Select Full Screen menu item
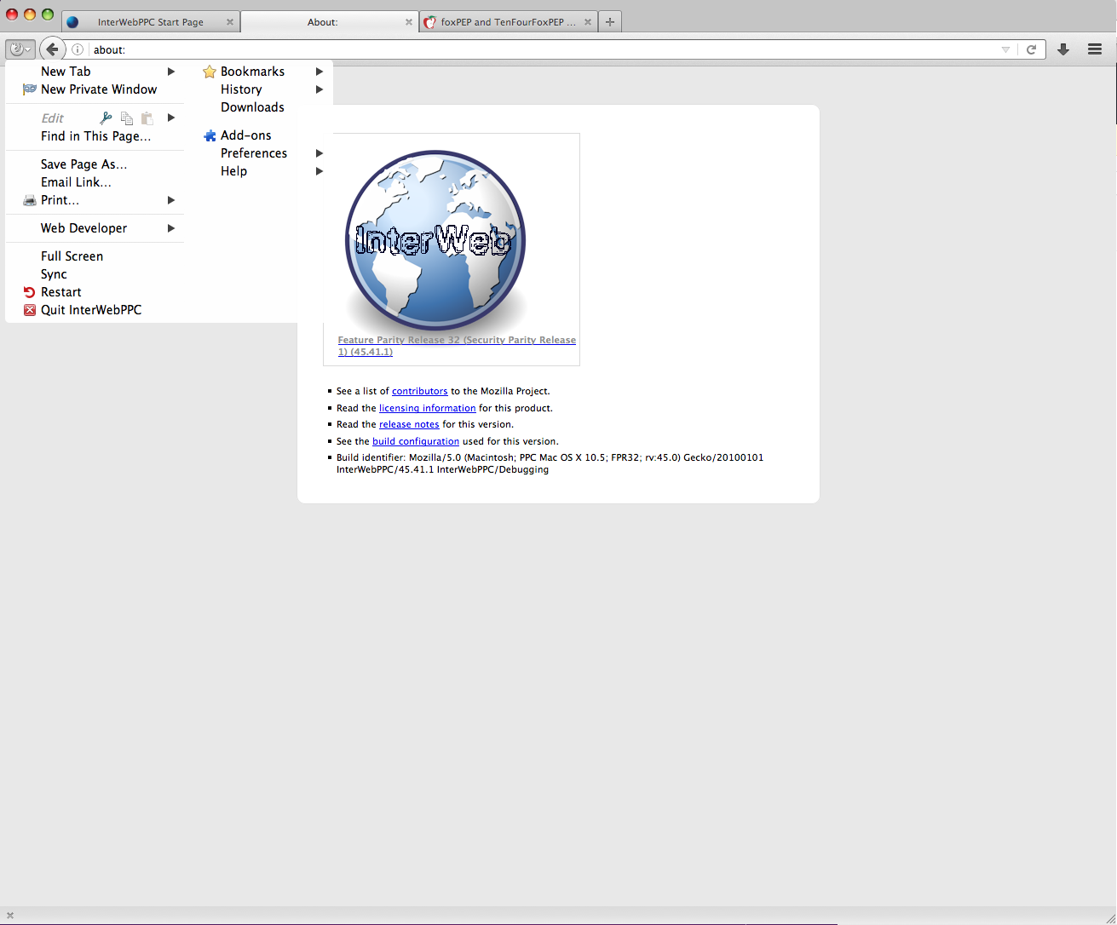Screen dimensions: 1117x925 coord(95,256)
